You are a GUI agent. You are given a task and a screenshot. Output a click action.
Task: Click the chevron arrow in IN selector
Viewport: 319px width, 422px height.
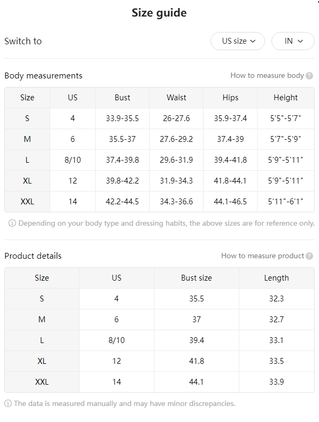coord(300,41)
